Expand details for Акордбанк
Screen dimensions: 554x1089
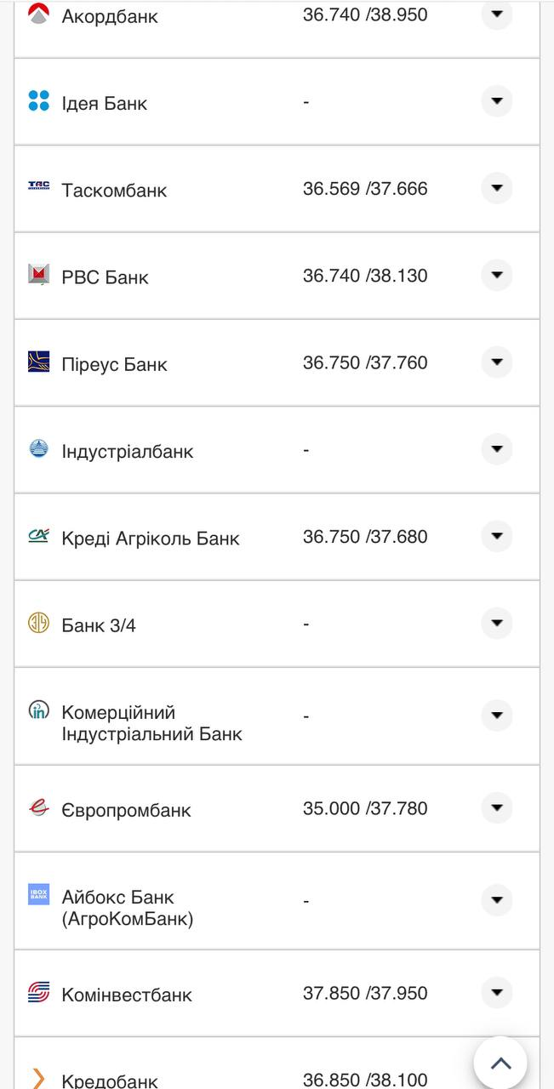click(x=496, y=13)
